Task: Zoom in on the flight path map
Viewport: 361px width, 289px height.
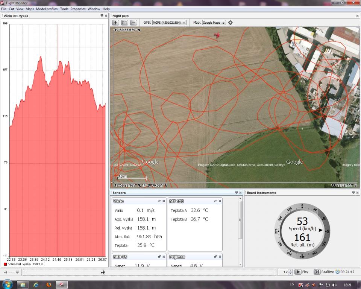Action: pyautogui.click(x=115, y=23)
